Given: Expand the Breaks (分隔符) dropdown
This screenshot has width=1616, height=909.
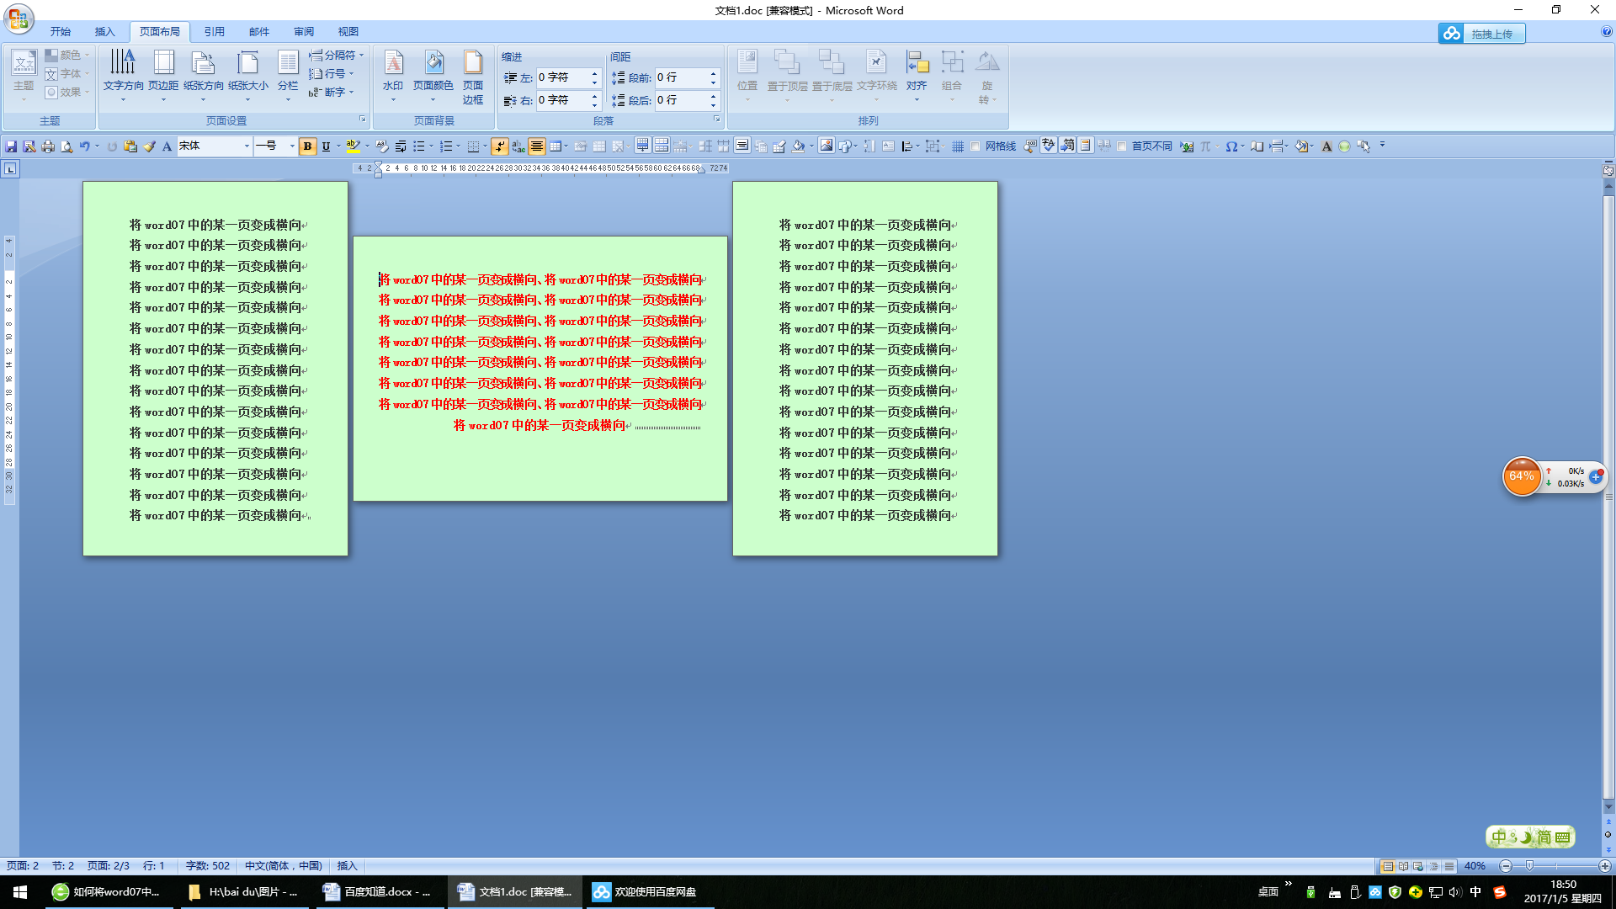Looking at the screenshot, I should pos(338,56).
